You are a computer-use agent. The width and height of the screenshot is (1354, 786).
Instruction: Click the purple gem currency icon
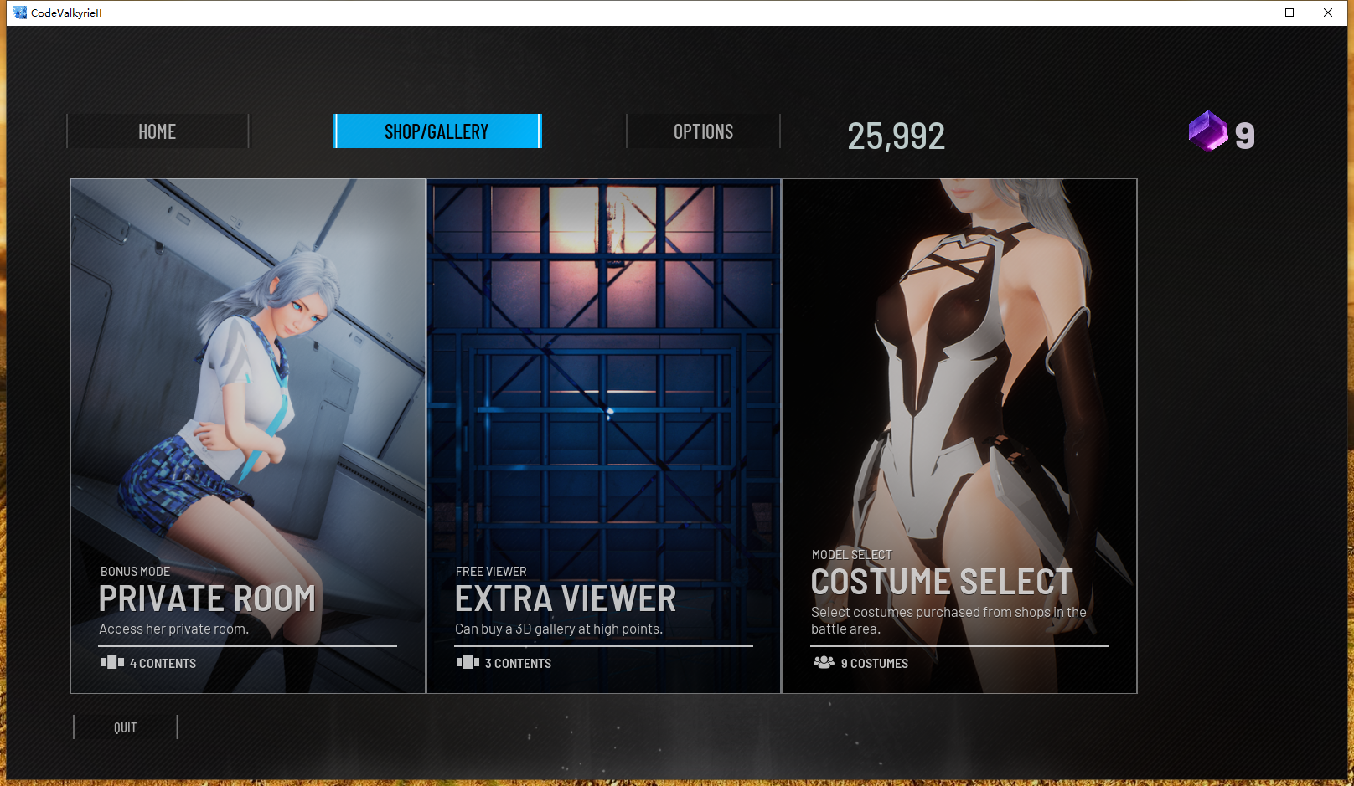[x=1207, y=131]
